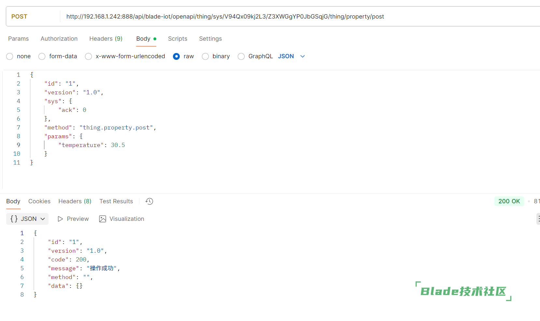Image resolution: width=540 pixels, height=321 pixels.
Task: Select the binary body radio button
Action: point(206,57)
